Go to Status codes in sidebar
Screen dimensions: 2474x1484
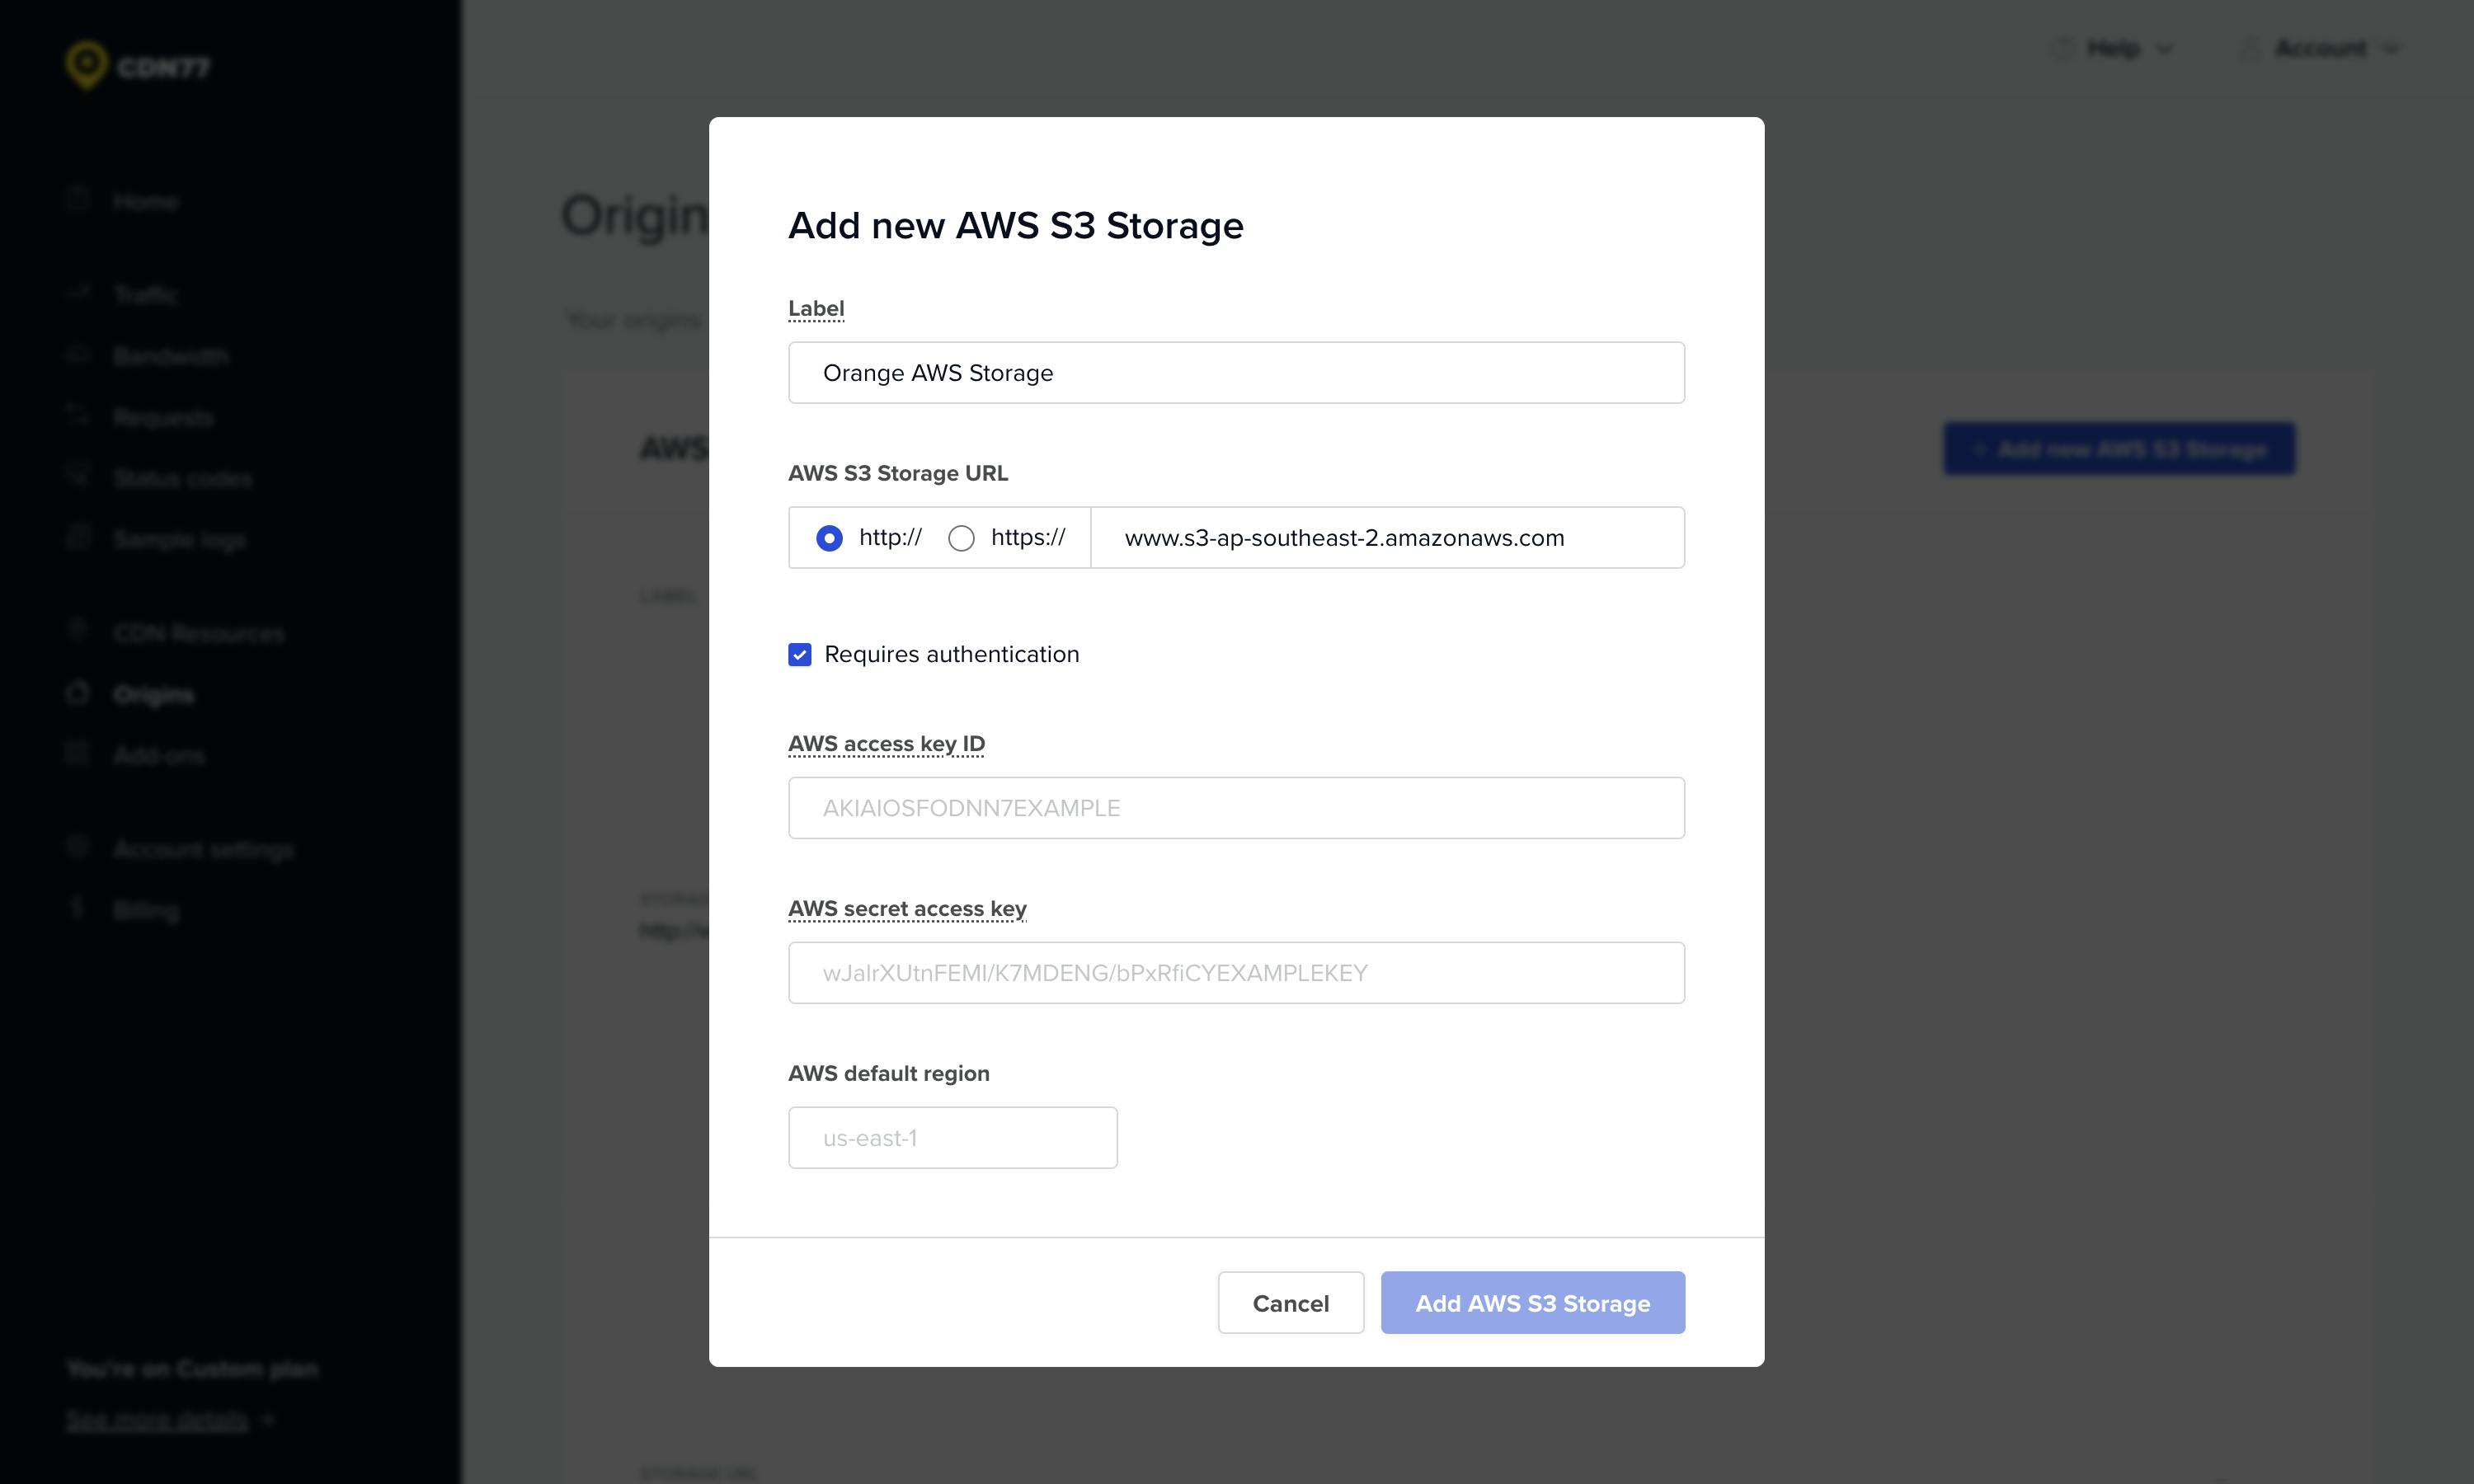[x=182, y=479]
